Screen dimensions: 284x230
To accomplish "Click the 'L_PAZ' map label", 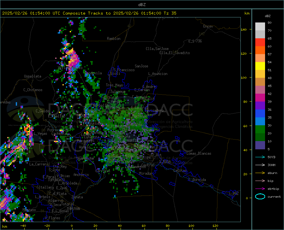I will pos(234,194).
